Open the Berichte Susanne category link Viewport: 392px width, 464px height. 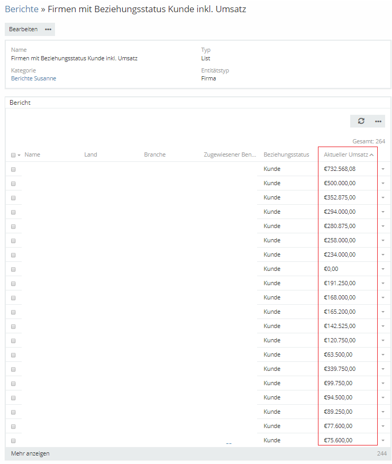pos(33,78)
